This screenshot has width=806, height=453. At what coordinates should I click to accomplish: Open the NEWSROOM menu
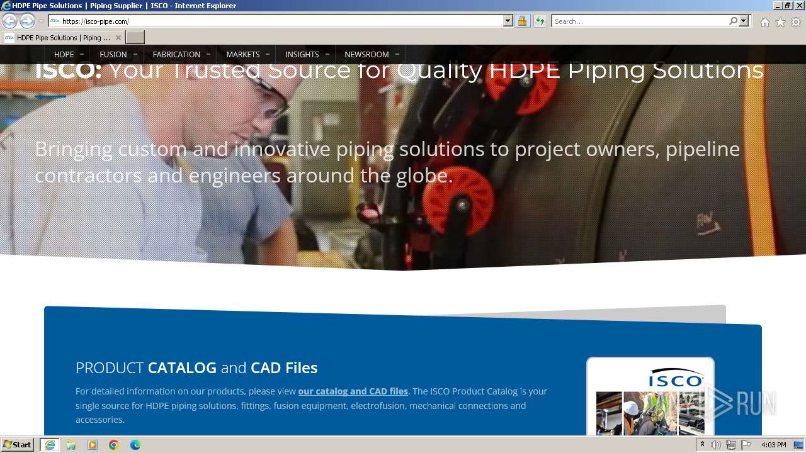click(x=366, y=54)
